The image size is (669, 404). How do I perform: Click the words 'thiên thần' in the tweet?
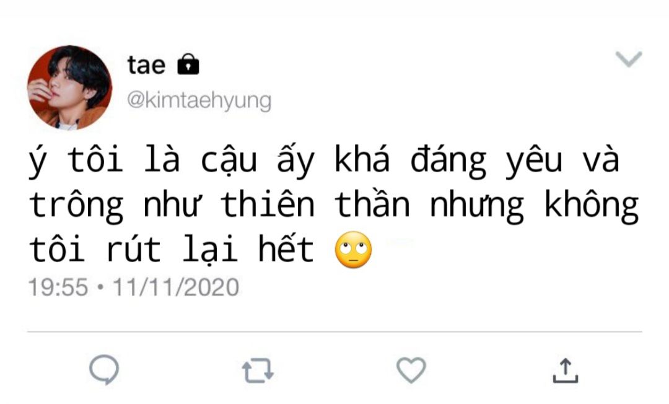[316, 205]
